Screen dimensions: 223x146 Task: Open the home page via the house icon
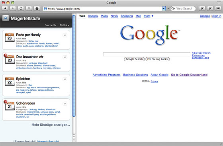point(37,8)
